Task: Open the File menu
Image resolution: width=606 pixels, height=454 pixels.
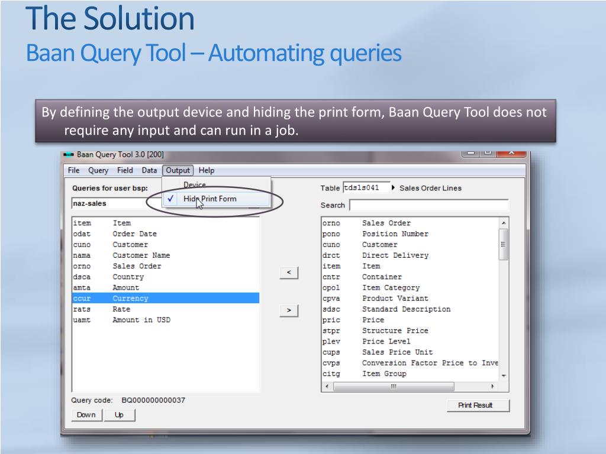Action: tap(73, 170)
